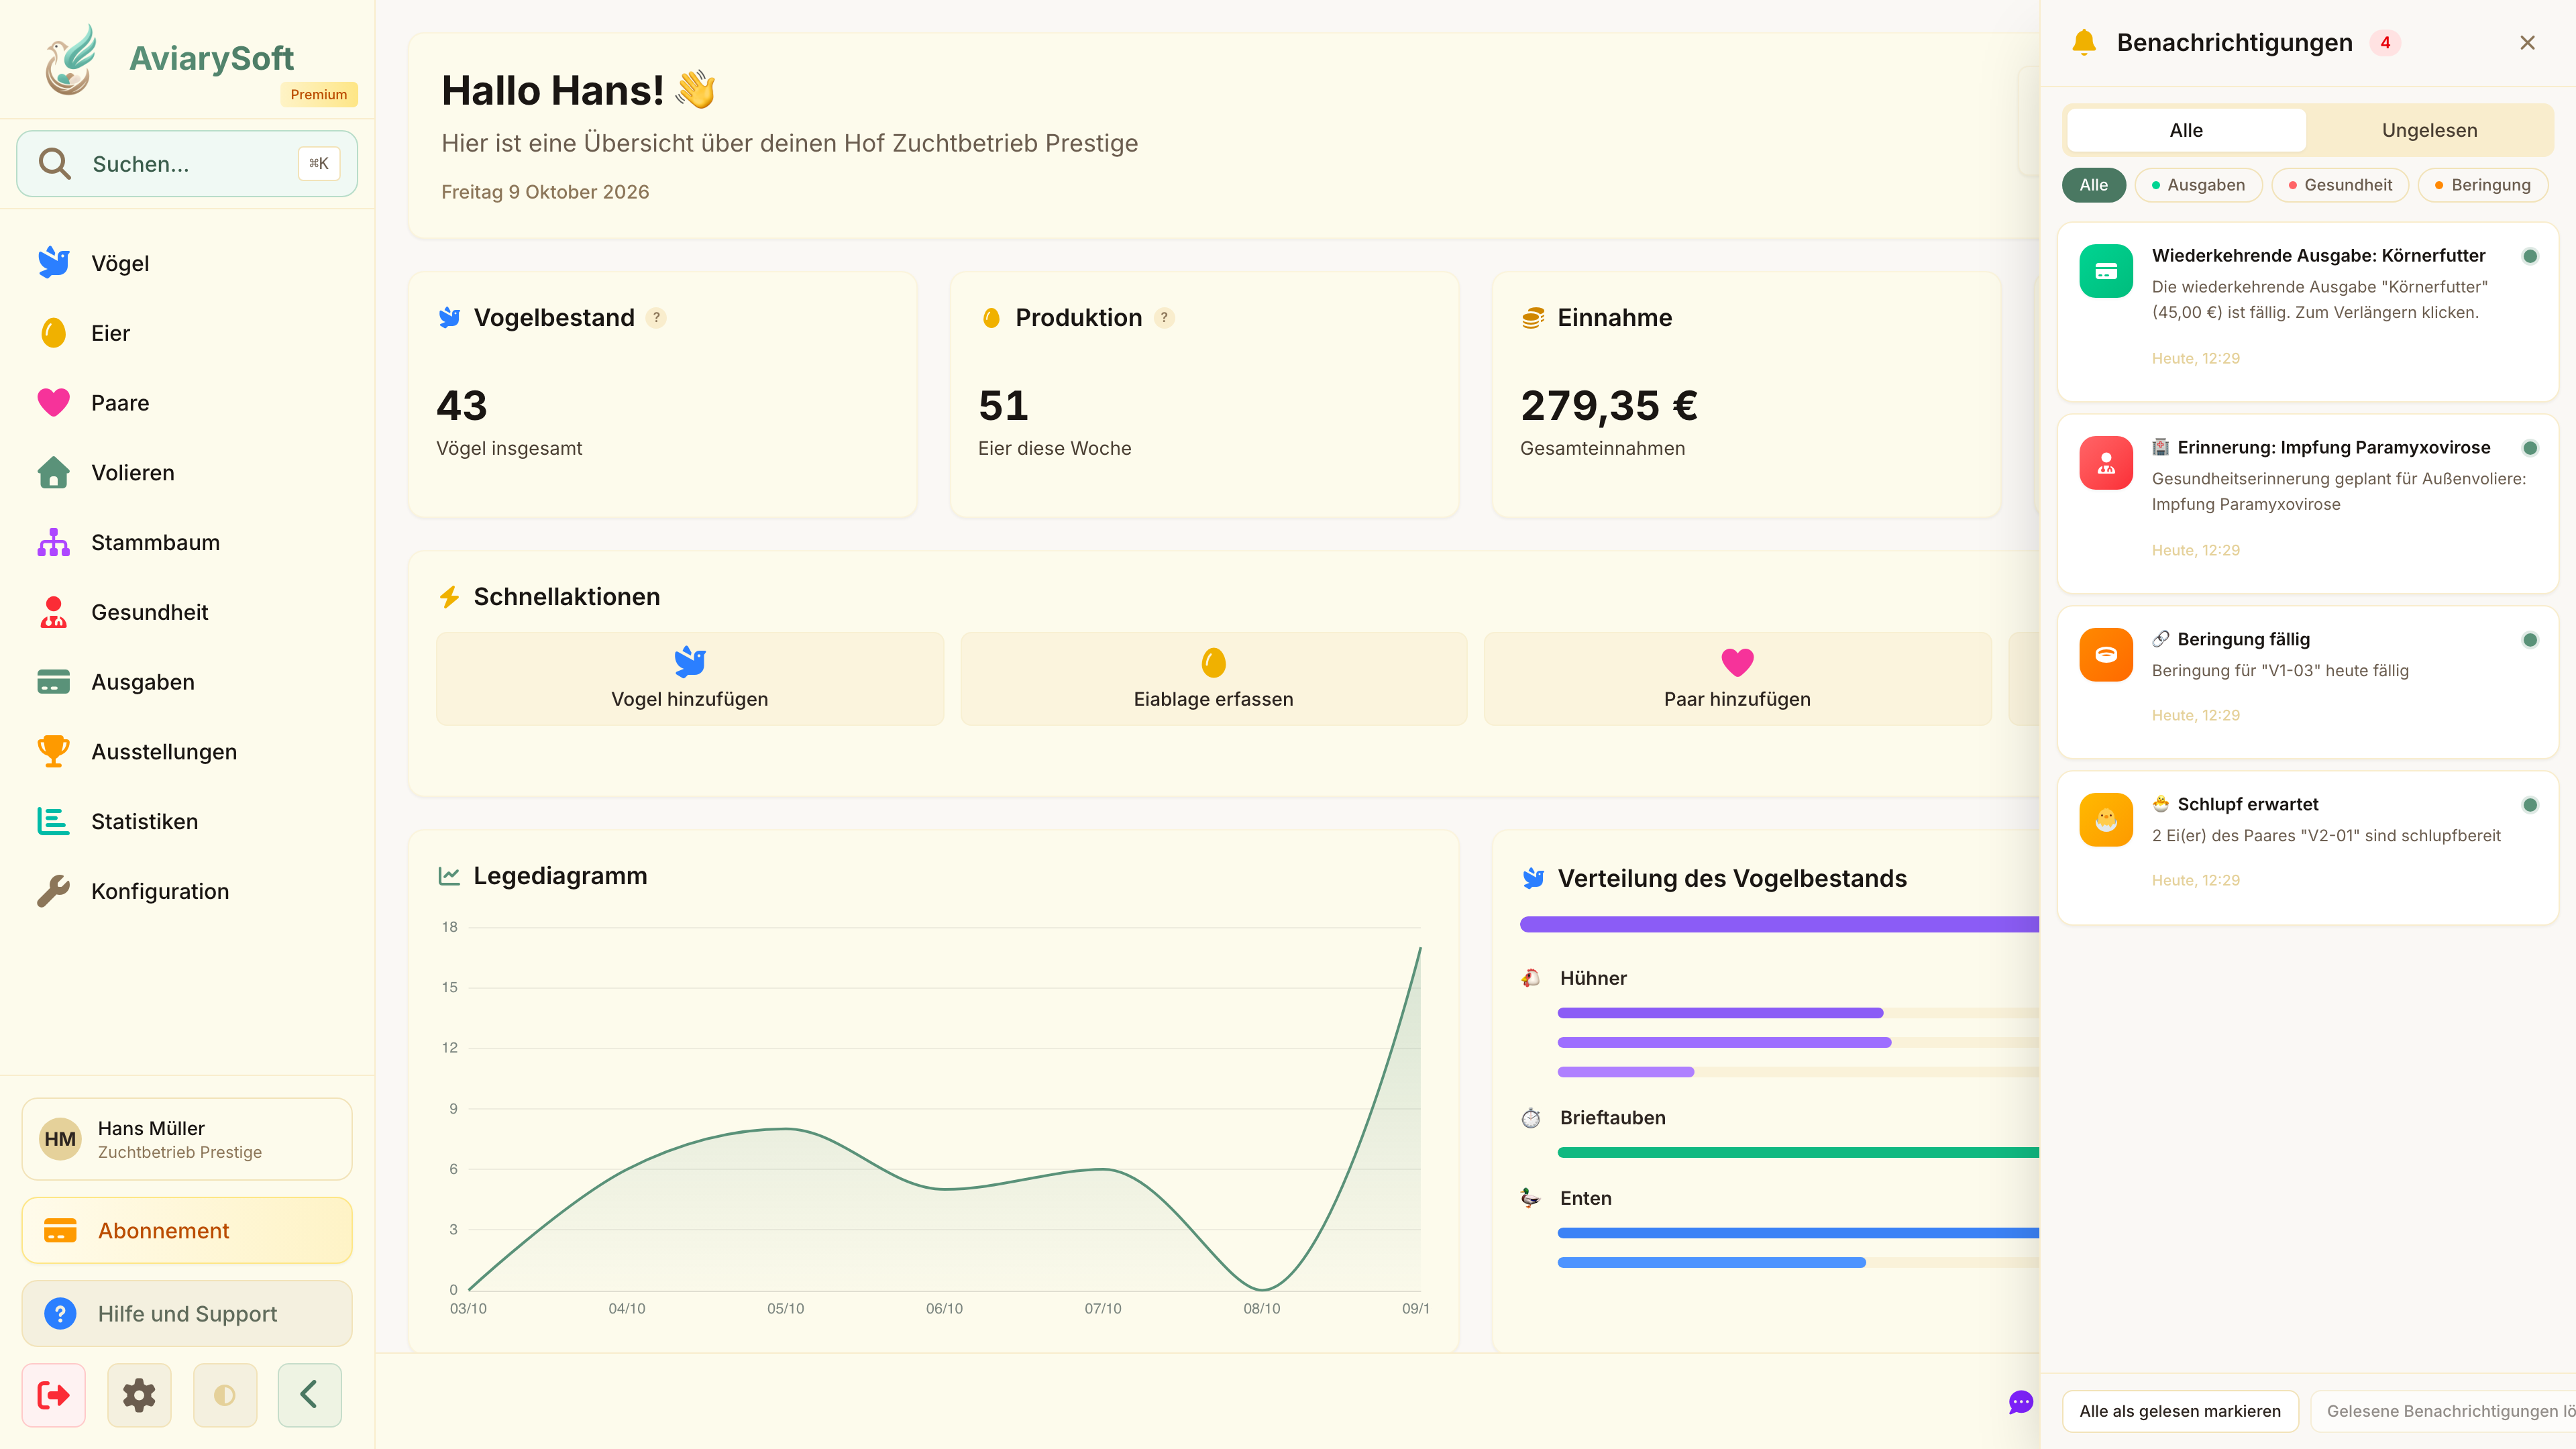This screenshot has width=2576, height=1449.
Task: Click Alle als gelesen markieren
Action: coord(2180,1411)
